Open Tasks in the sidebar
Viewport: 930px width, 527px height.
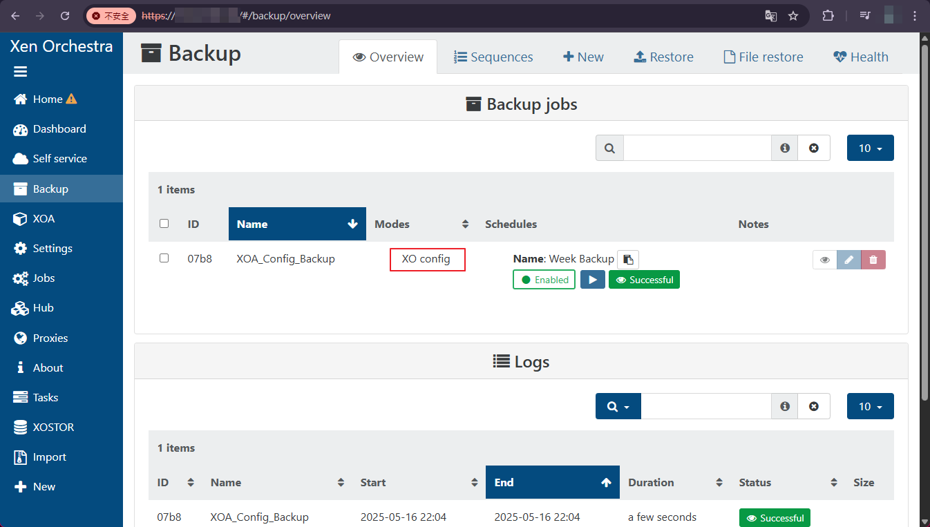click(36, 398)
